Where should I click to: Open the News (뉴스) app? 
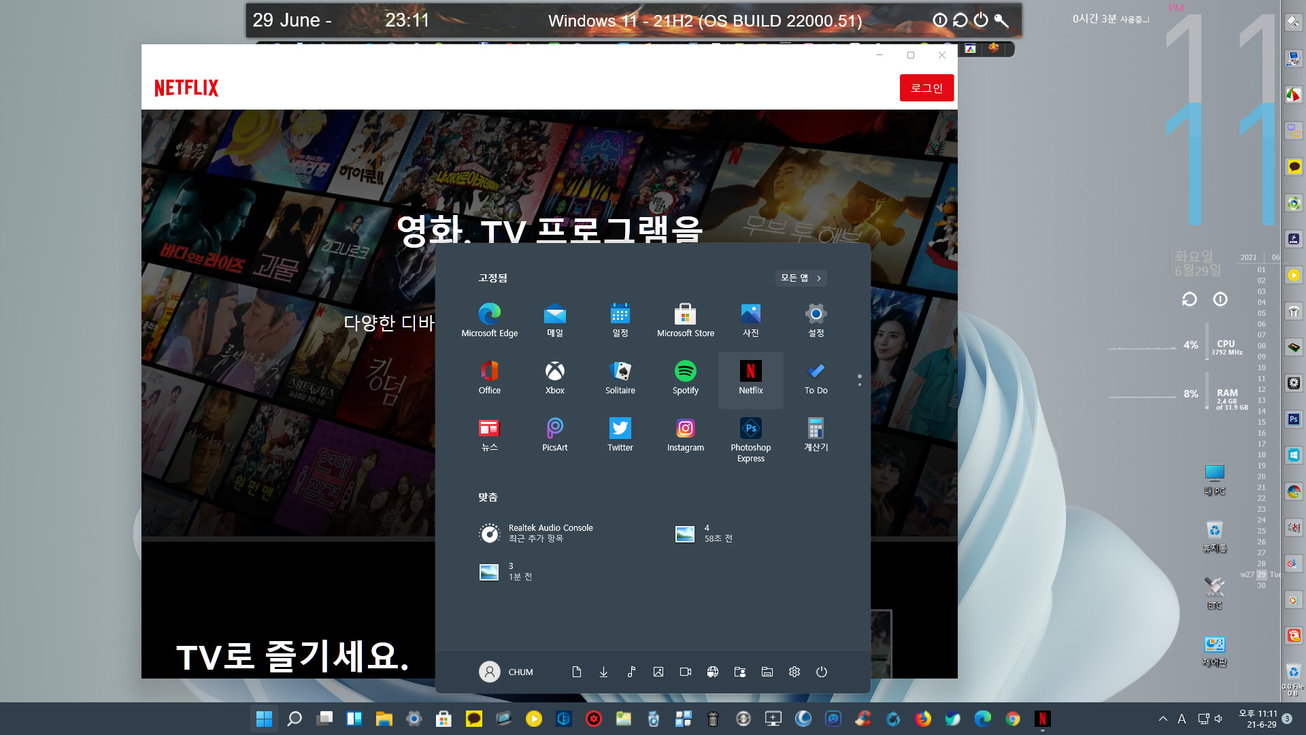[490, 435]
